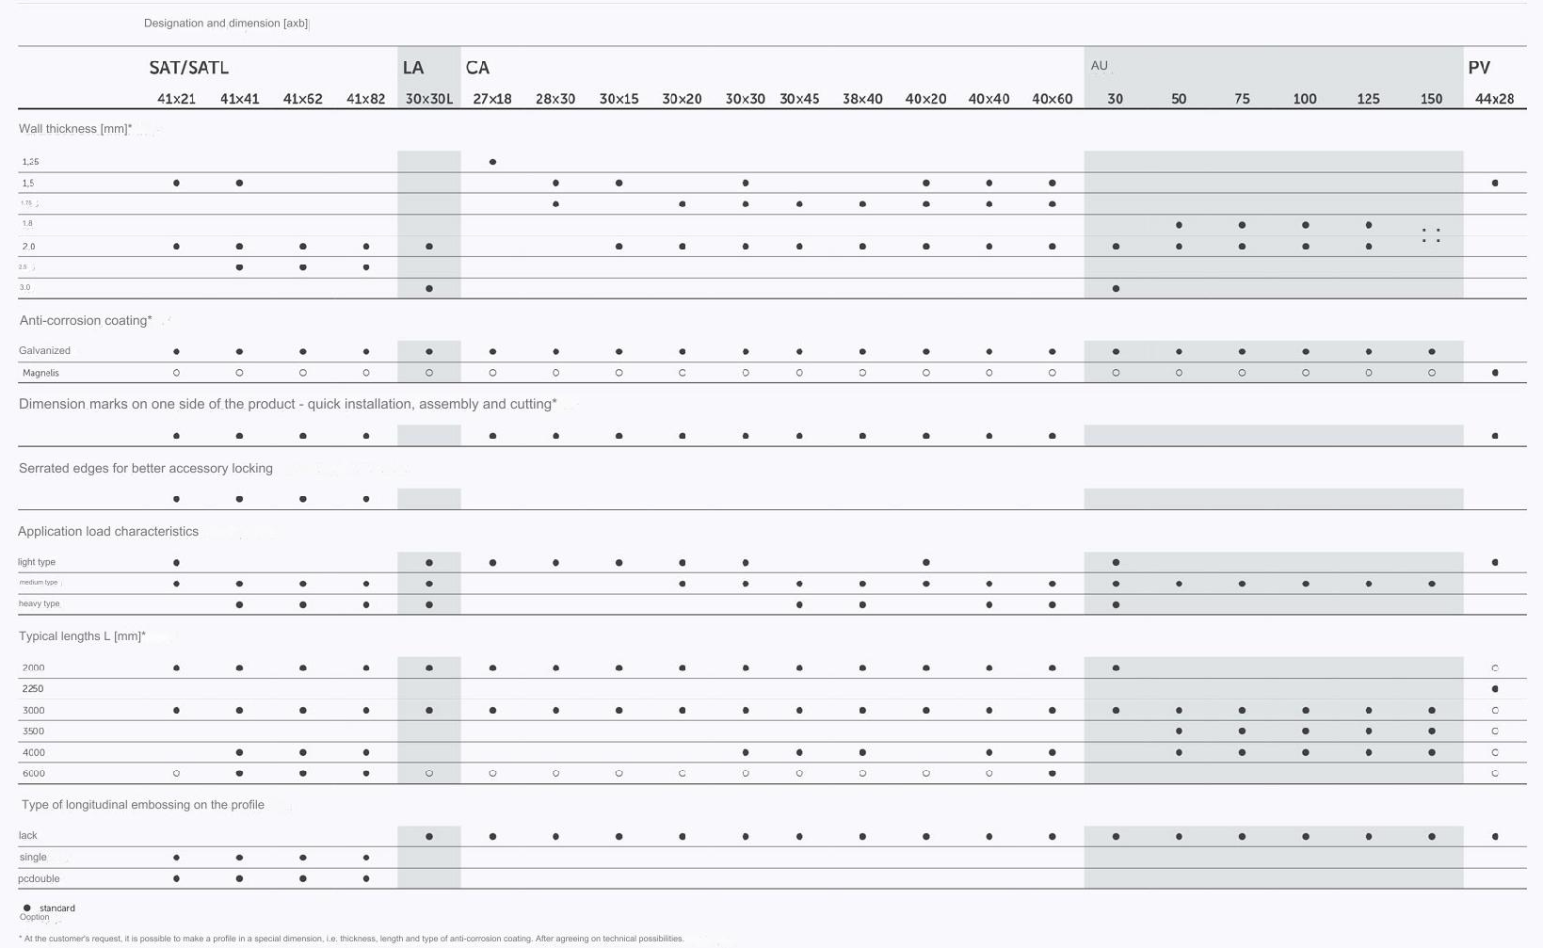Select the Magnelis row label

point(40,373)
